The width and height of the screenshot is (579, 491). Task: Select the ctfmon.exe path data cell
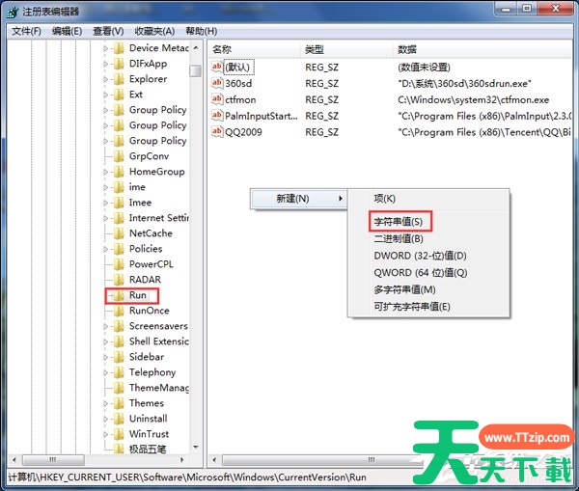pos(474,99)
